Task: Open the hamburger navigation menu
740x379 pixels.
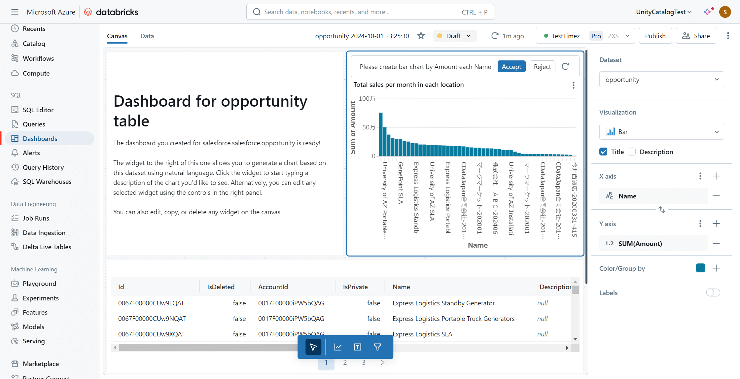Action: (15, 12)
